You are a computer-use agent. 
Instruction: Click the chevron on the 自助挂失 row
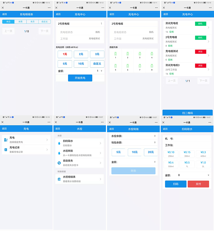point(100,163)
